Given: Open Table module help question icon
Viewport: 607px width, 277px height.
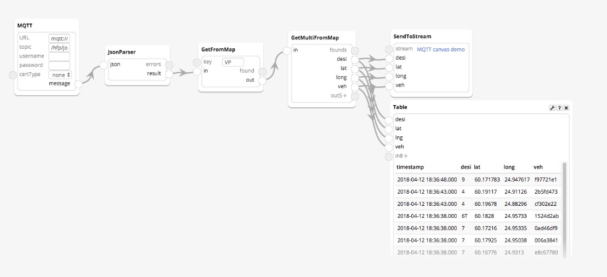Looking at the screenshot, I should point(559,108).
